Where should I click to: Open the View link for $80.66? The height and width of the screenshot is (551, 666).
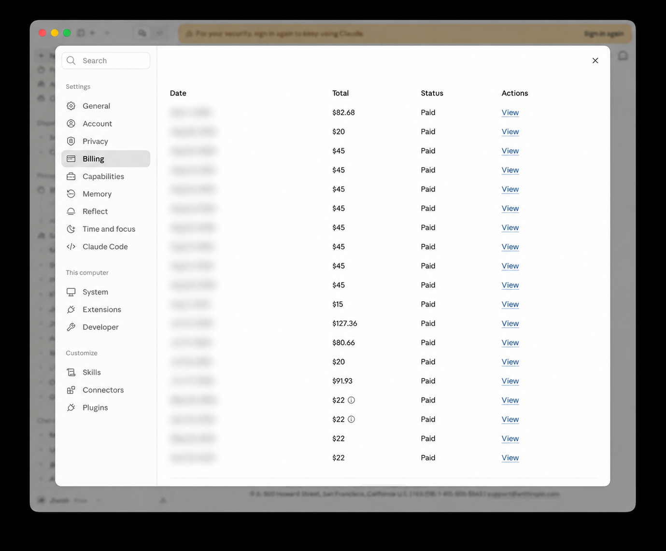(510, 343)
